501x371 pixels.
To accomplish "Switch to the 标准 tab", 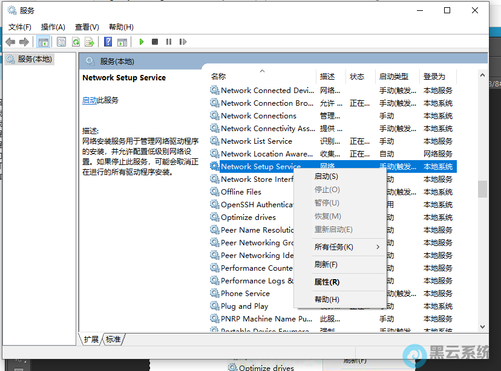I will [113, 340].
